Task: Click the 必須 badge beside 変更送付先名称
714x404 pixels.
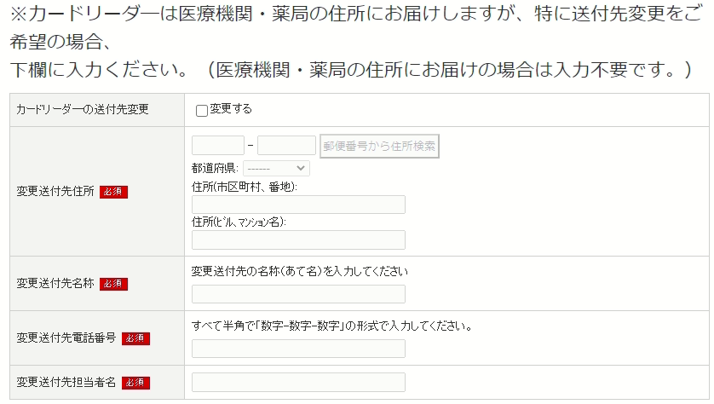Action: 113,284
